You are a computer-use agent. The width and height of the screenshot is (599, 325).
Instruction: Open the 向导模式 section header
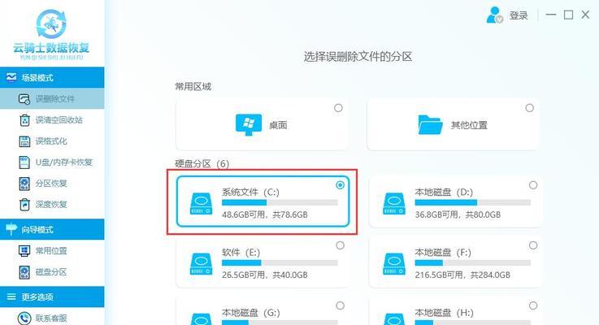[x=52, y=229]
